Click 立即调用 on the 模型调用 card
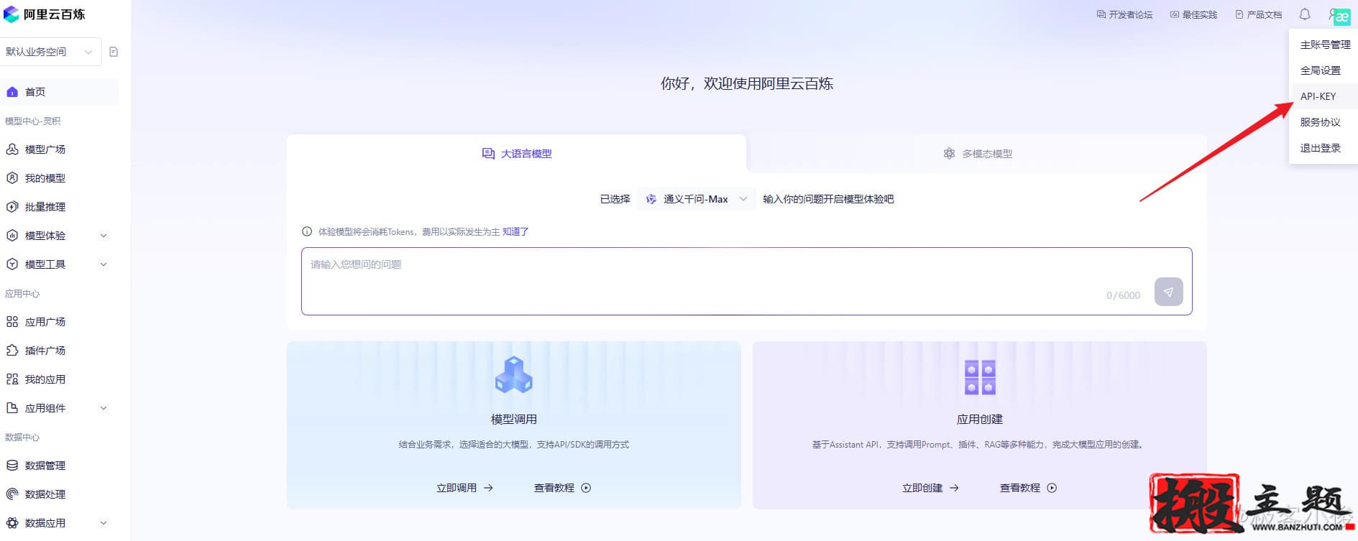 (x=464, y=488)
